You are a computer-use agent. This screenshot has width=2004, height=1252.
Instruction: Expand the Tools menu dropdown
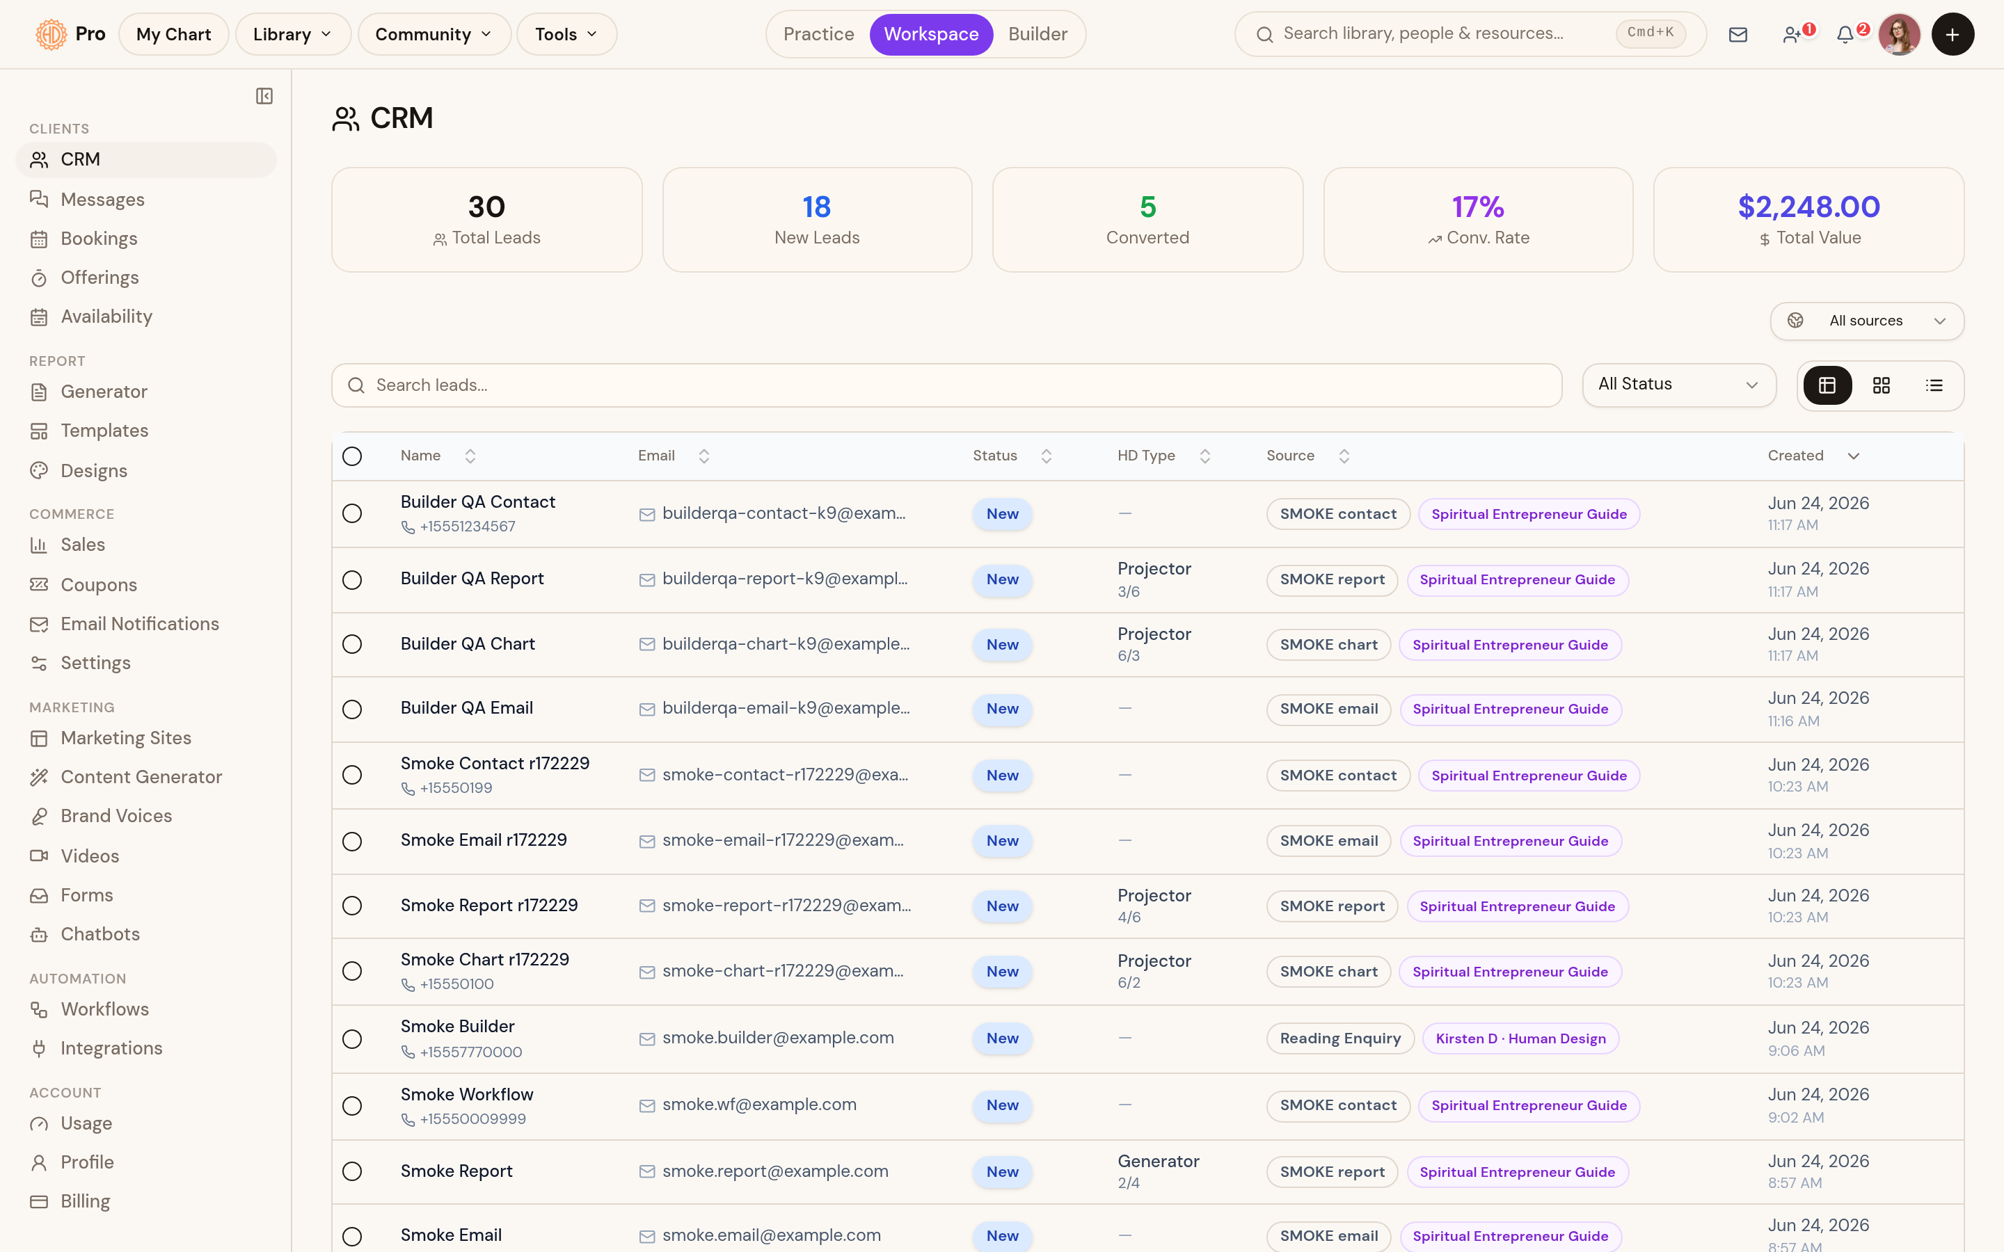click(566, 34)
